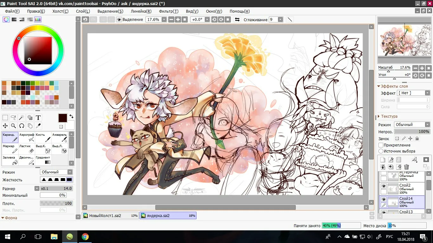Select the Ластик (eraser) tool
The image size is (433, 243).
(27, 149)
